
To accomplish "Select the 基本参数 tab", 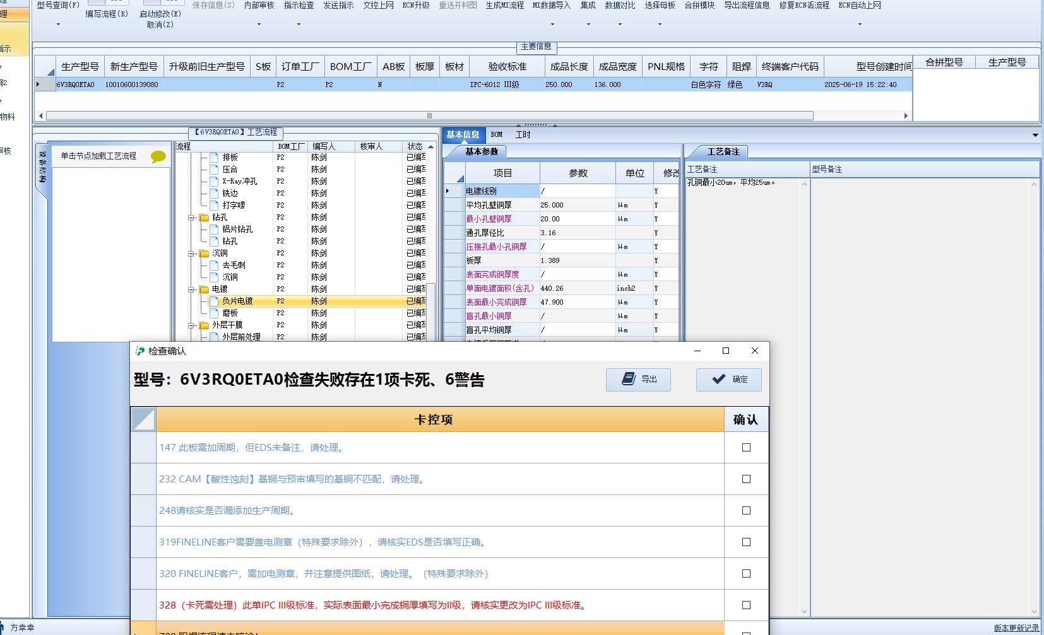I will tap(482, 151).
